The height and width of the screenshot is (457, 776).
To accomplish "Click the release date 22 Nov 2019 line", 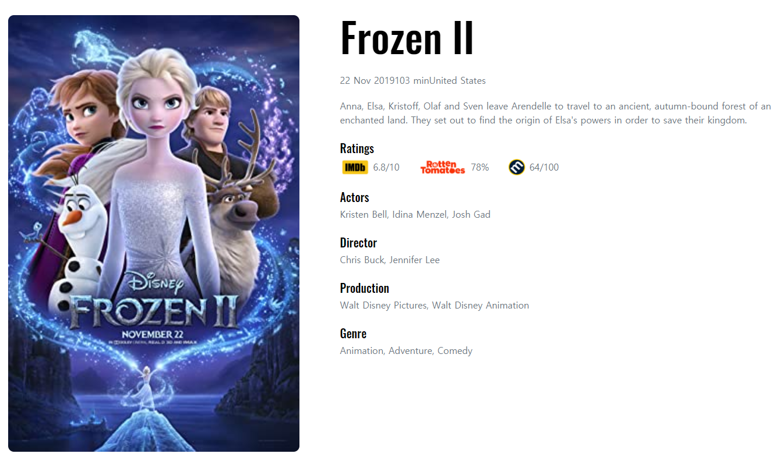I will (413, 80).
